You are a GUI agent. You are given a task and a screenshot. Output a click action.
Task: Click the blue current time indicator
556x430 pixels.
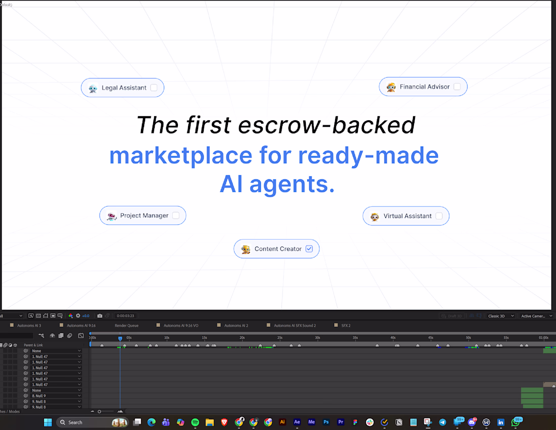click(120, 339)
